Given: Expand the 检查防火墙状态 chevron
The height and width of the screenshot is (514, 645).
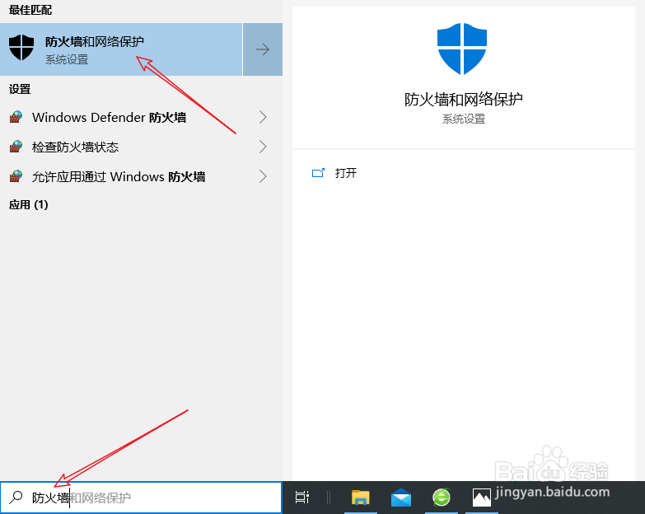Looking at the screenshot, I should (x=263, y=147).
